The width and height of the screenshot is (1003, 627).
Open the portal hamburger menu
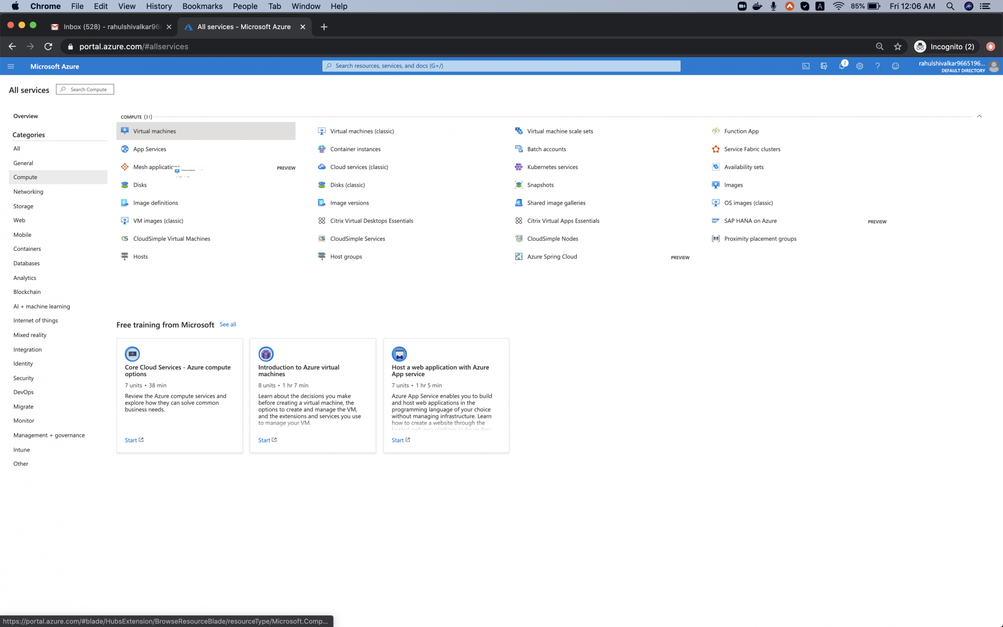pos(11,66)
